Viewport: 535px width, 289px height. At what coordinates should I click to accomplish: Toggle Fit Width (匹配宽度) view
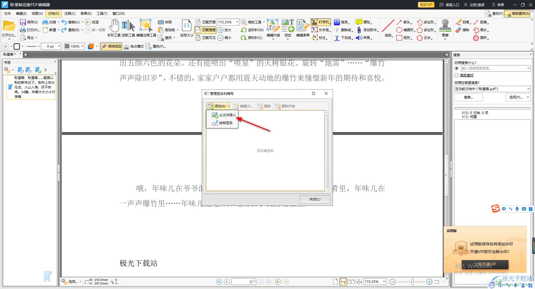click(x=206, y=30)
